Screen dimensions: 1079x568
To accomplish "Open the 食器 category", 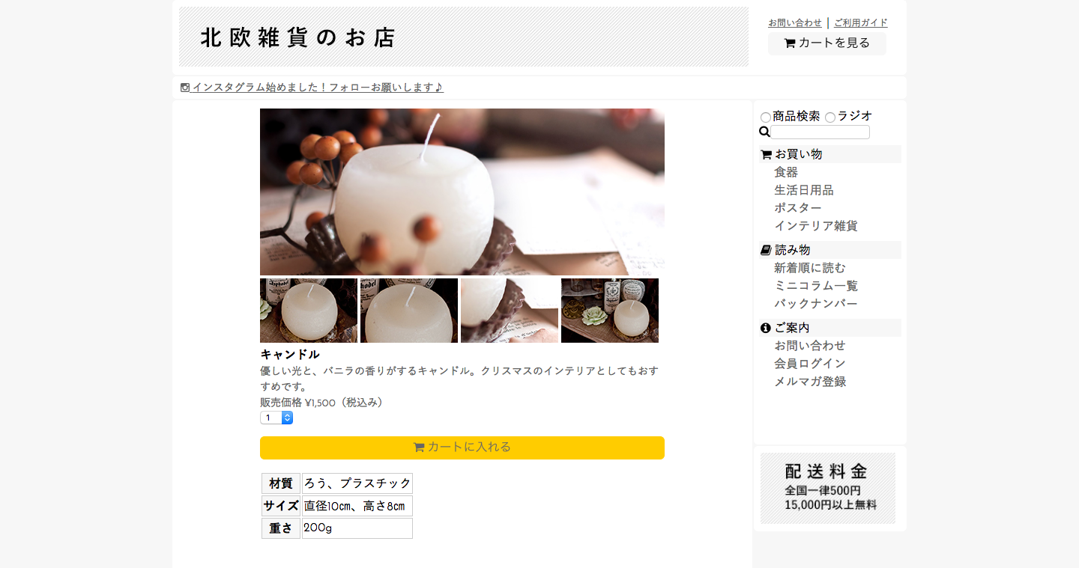I will [786, 172].
